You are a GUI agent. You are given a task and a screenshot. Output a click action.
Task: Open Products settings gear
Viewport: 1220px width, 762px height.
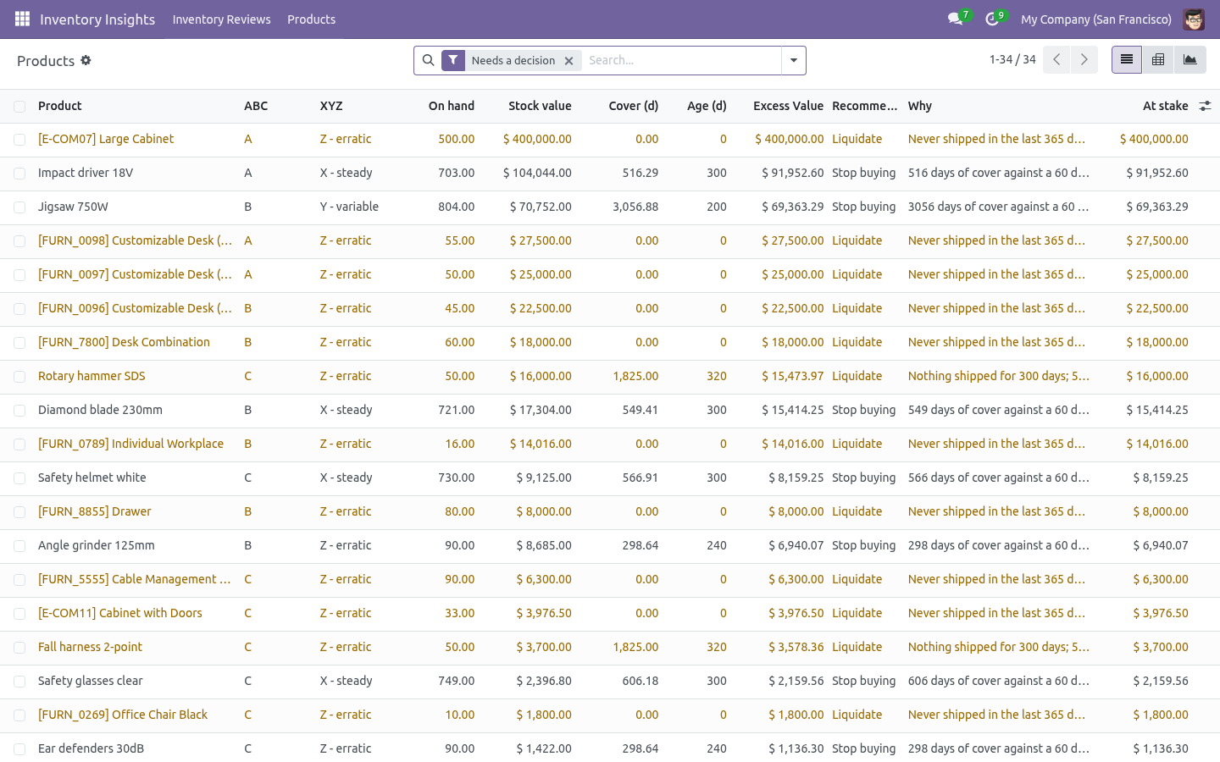tap(86, 60)
